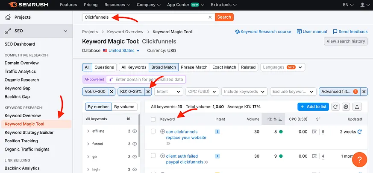The height and width of the screenshot is (173, 373).
Task: Click the orange help question mark button
Action: [x=359, y=159]
